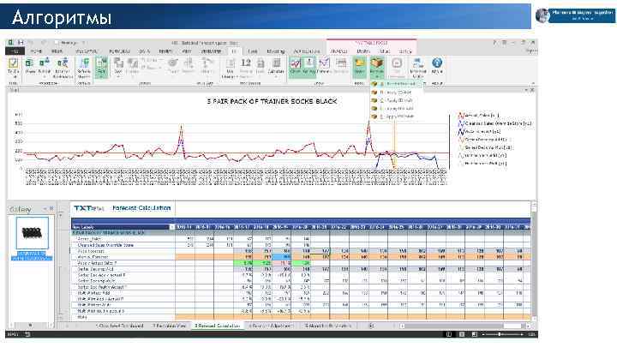Select the Manual Forecast row label
The image size is (617, 347).
(92, 257)
